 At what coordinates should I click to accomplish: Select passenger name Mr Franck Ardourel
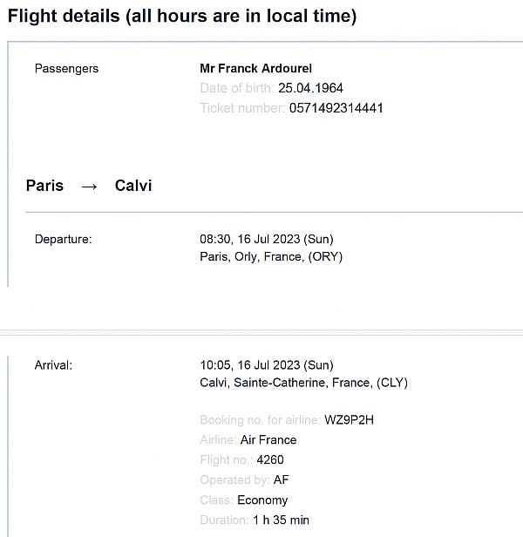255,69
